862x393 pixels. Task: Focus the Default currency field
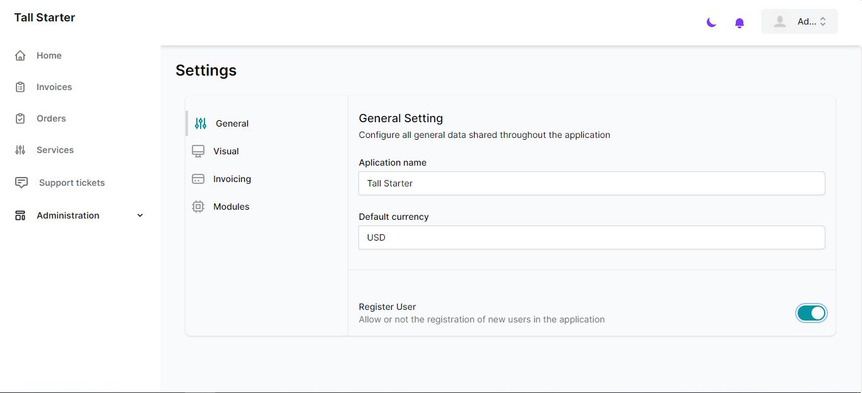(591, 237)
